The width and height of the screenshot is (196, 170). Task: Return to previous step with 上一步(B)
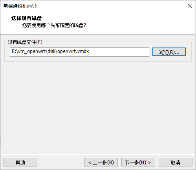click(x=101, y=162)
